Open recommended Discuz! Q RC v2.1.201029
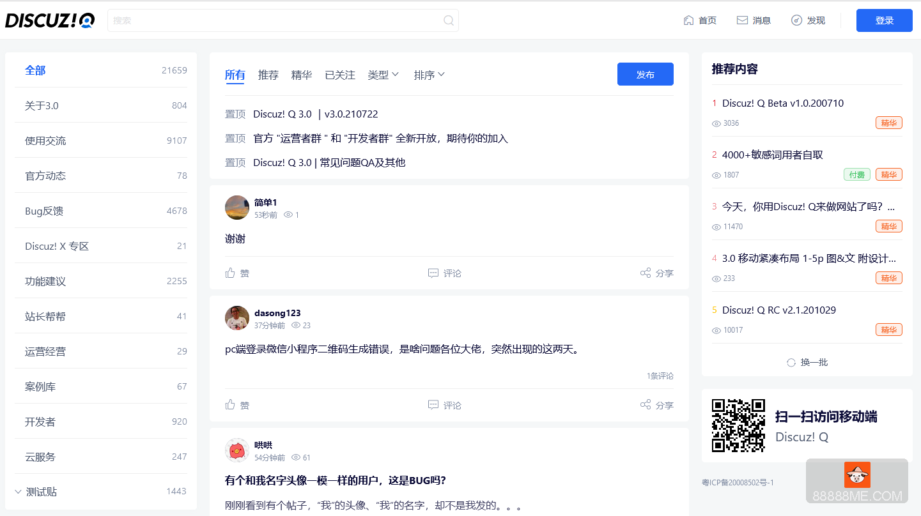This screenshot has width=921, height=516. 779,310
